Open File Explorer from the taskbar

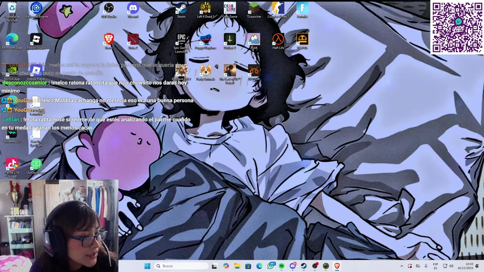point(237,266)
